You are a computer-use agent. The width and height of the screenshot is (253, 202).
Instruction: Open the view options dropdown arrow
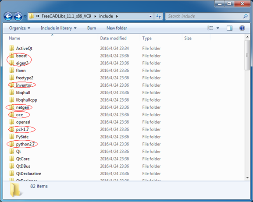click(217, 28)
